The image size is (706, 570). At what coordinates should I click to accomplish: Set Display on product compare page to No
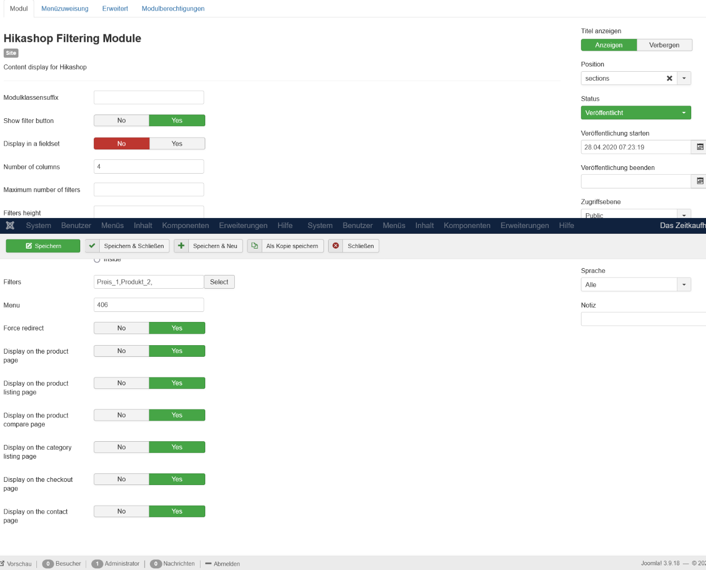[x=121, y=415]
